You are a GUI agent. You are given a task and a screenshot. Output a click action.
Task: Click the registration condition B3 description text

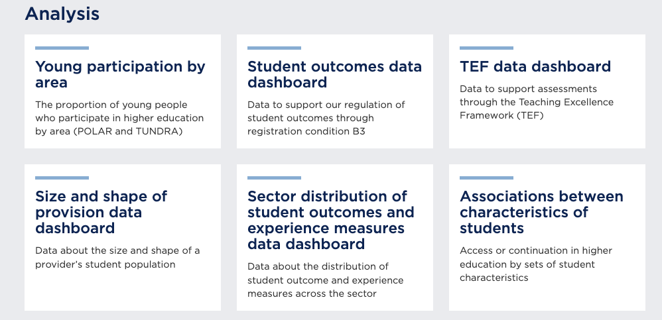point(326,118)
